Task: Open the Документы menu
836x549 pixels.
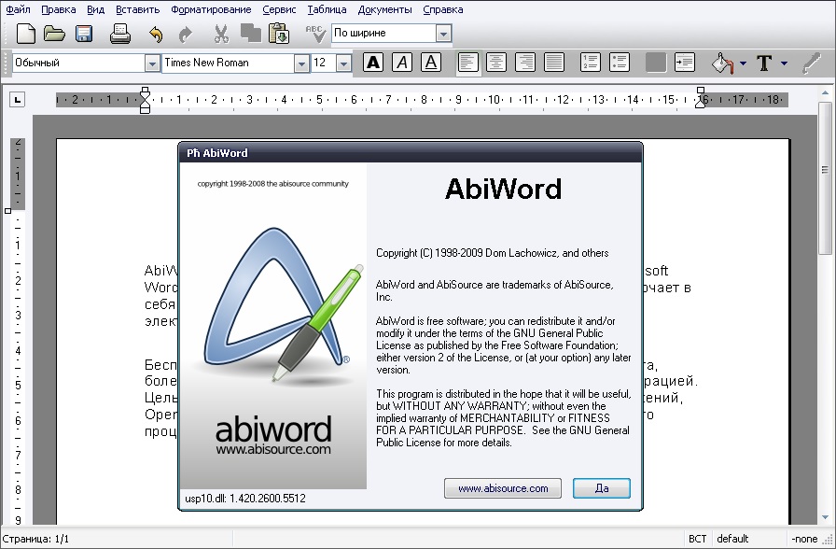Action: [384, 9]
